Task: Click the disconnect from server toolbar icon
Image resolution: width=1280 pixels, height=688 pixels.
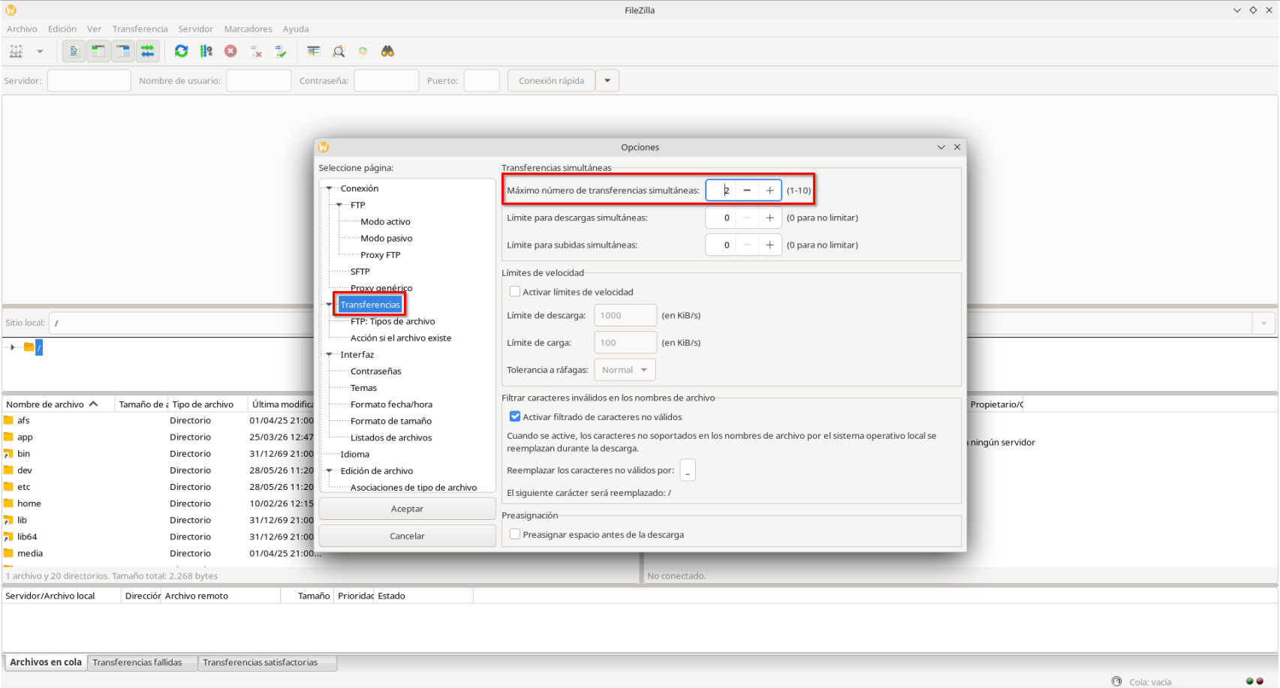Action: pyautogui.click(x=256, y=51)
